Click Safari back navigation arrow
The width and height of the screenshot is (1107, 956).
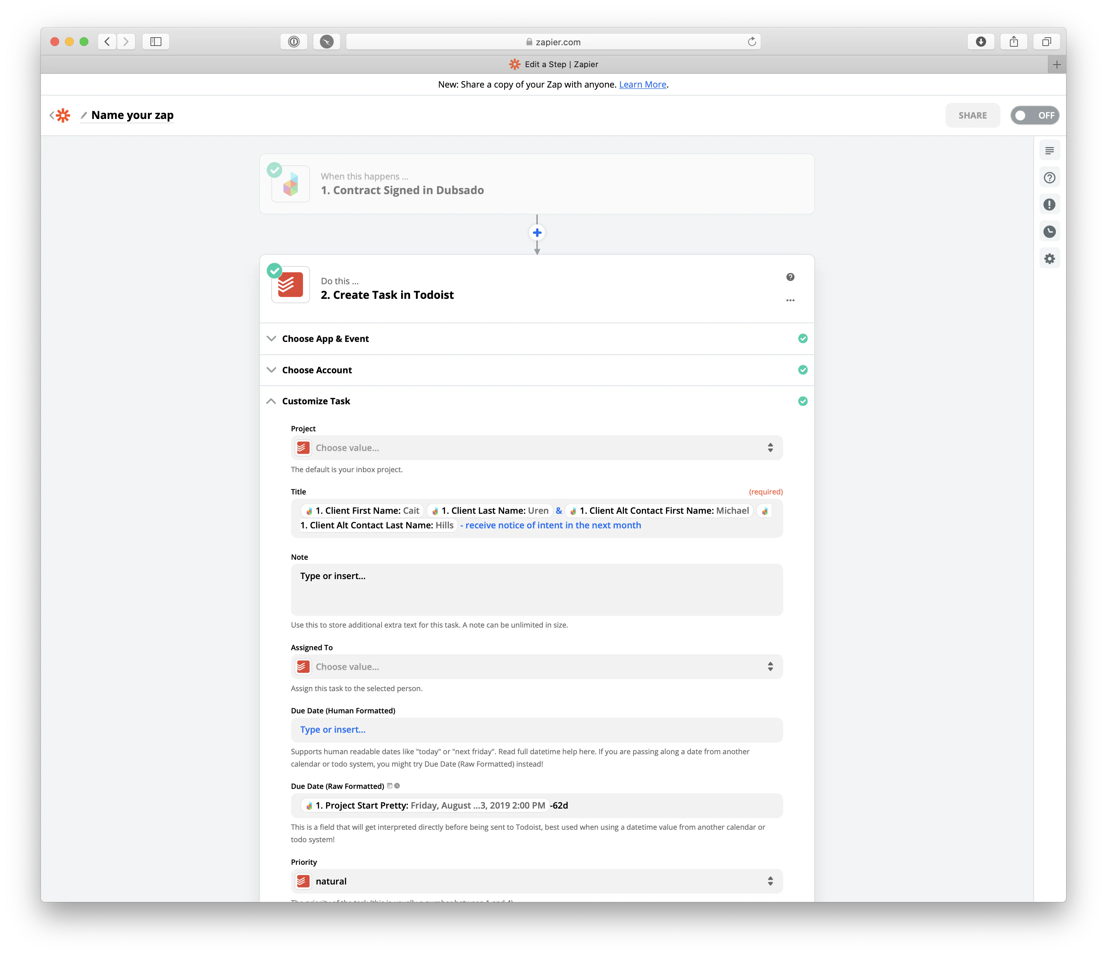coord(107,42)
